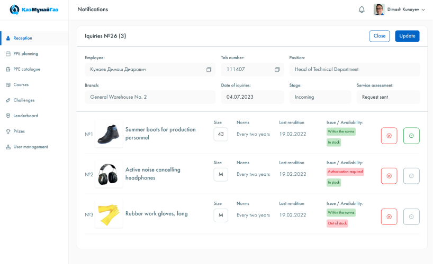This screenshot has width=433, height=264.
Task: Open the summer boots product thumbnail
Action: pyautogui.click(x=109, y=134)
